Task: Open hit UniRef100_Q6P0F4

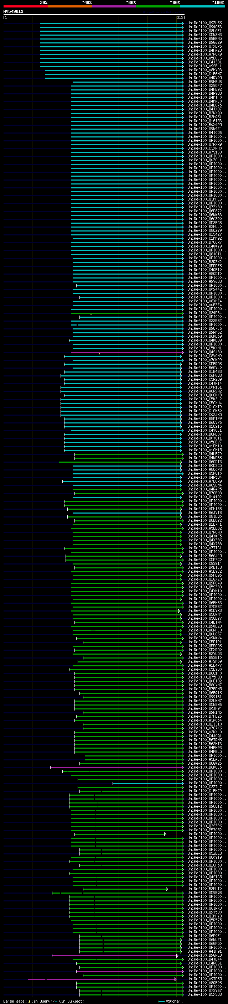Action: [204, 936]
